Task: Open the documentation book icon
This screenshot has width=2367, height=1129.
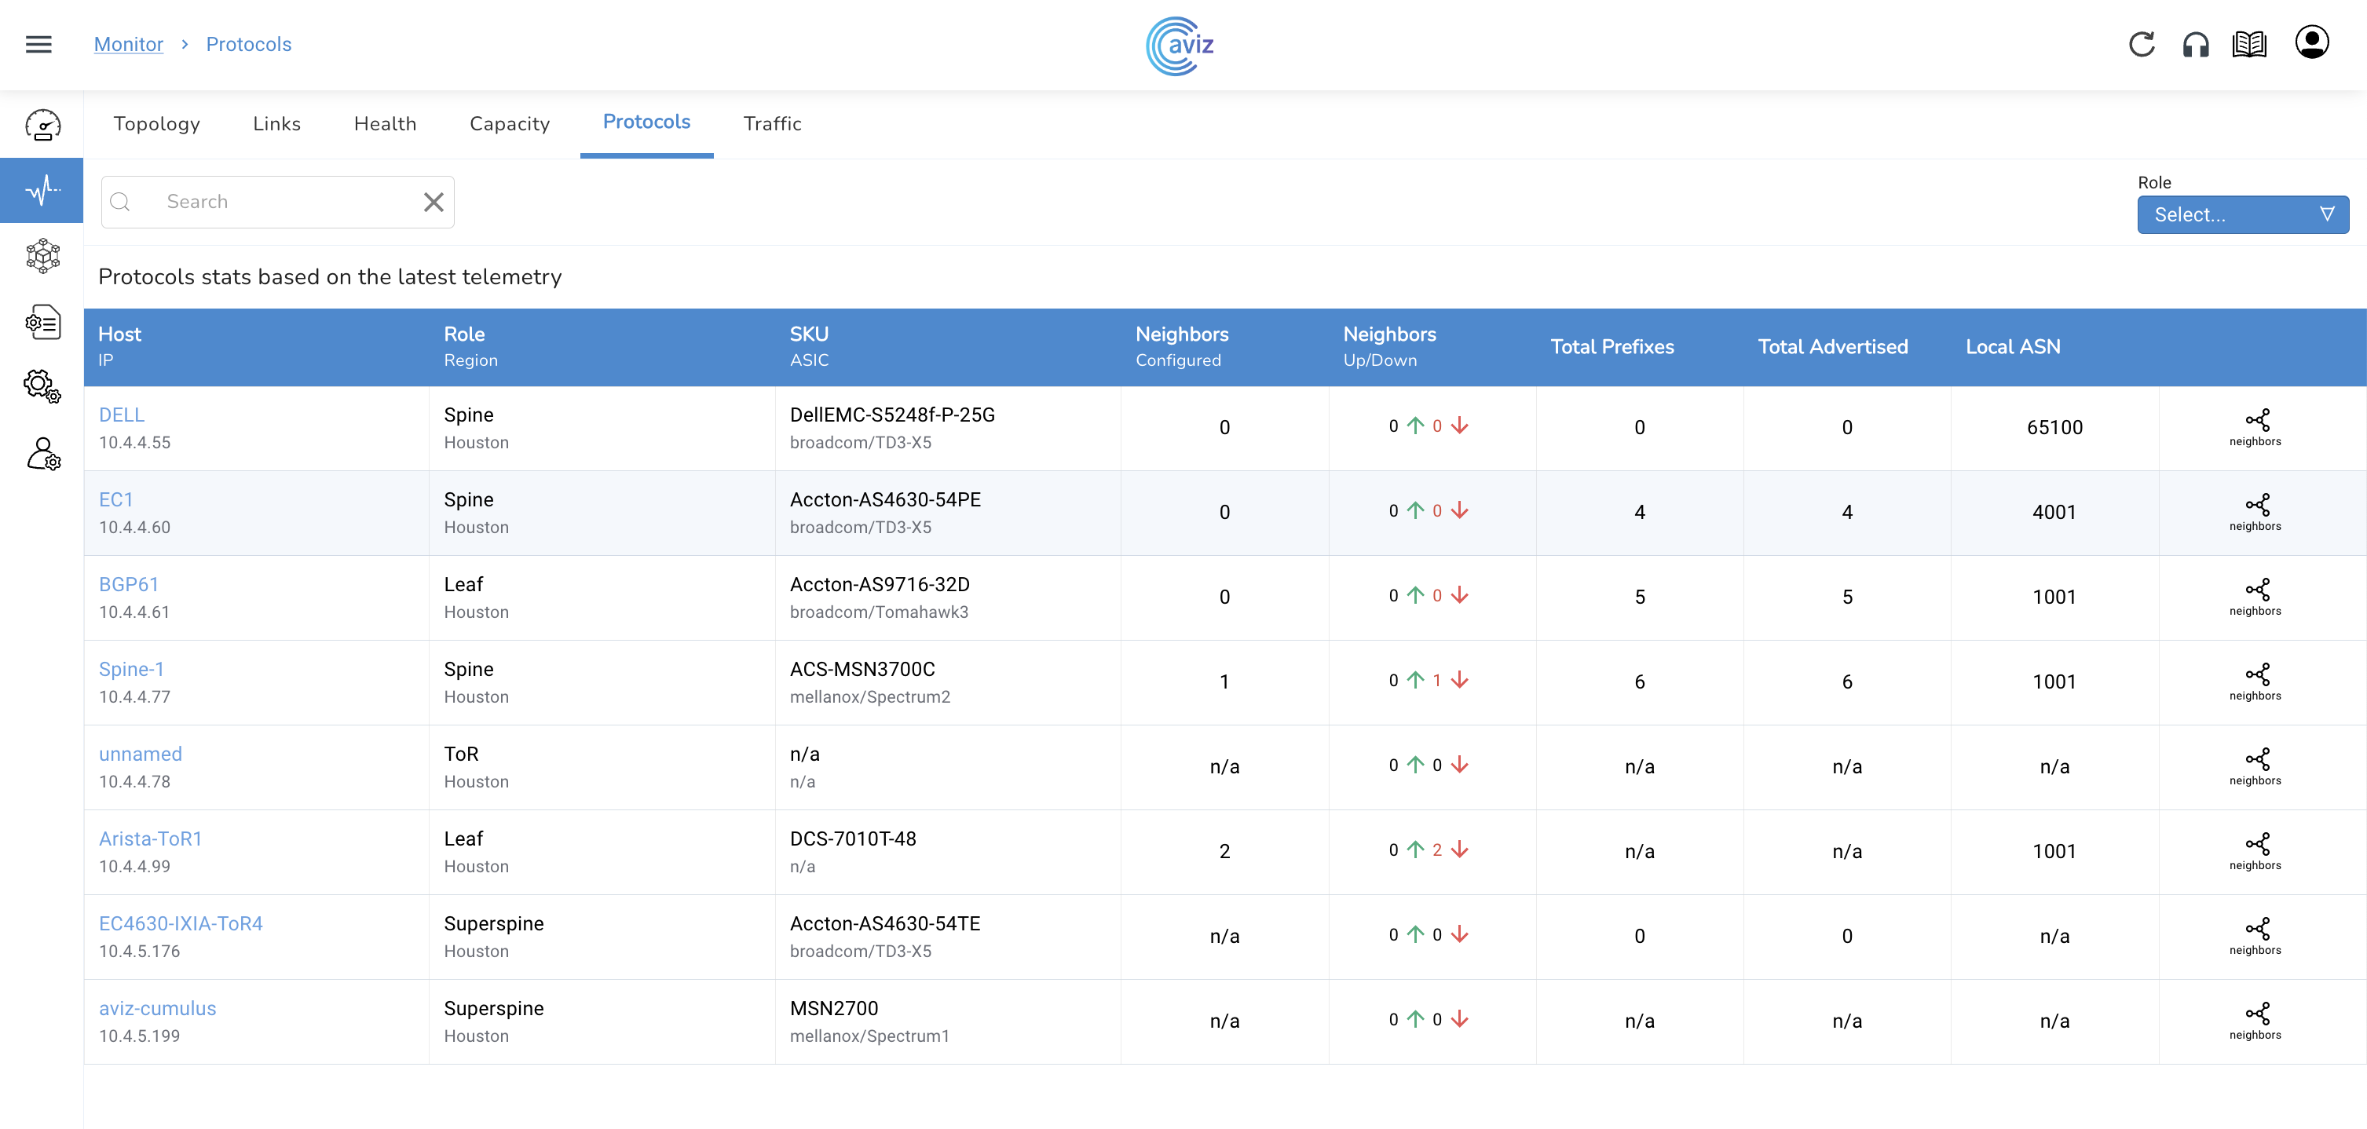Action: (2248, 44)
